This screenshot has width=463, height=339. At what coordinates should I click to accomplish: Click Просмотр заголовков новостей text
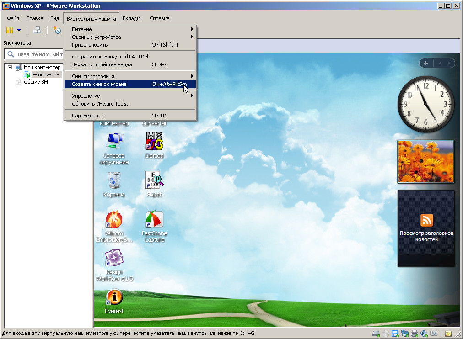(426, 236)
